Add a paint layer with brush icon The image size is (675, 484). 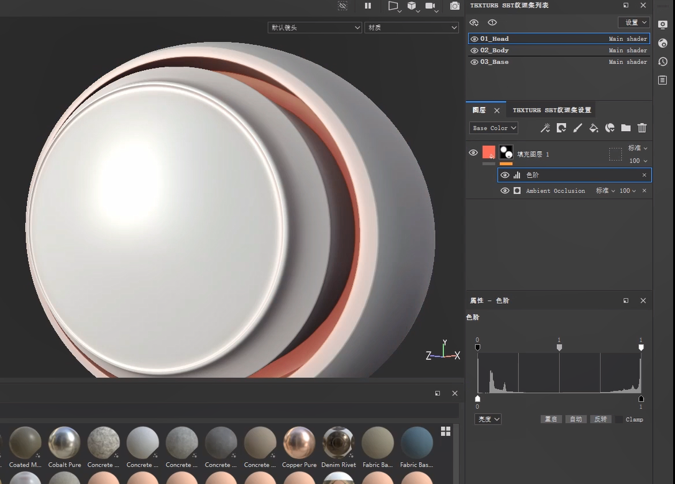pos(577,128)
